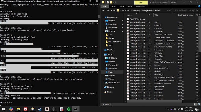Image resolution: width=201 pixels, height=112 pixels.
Task: Open the Apps folder in sidebar
Action: point(110,34)
